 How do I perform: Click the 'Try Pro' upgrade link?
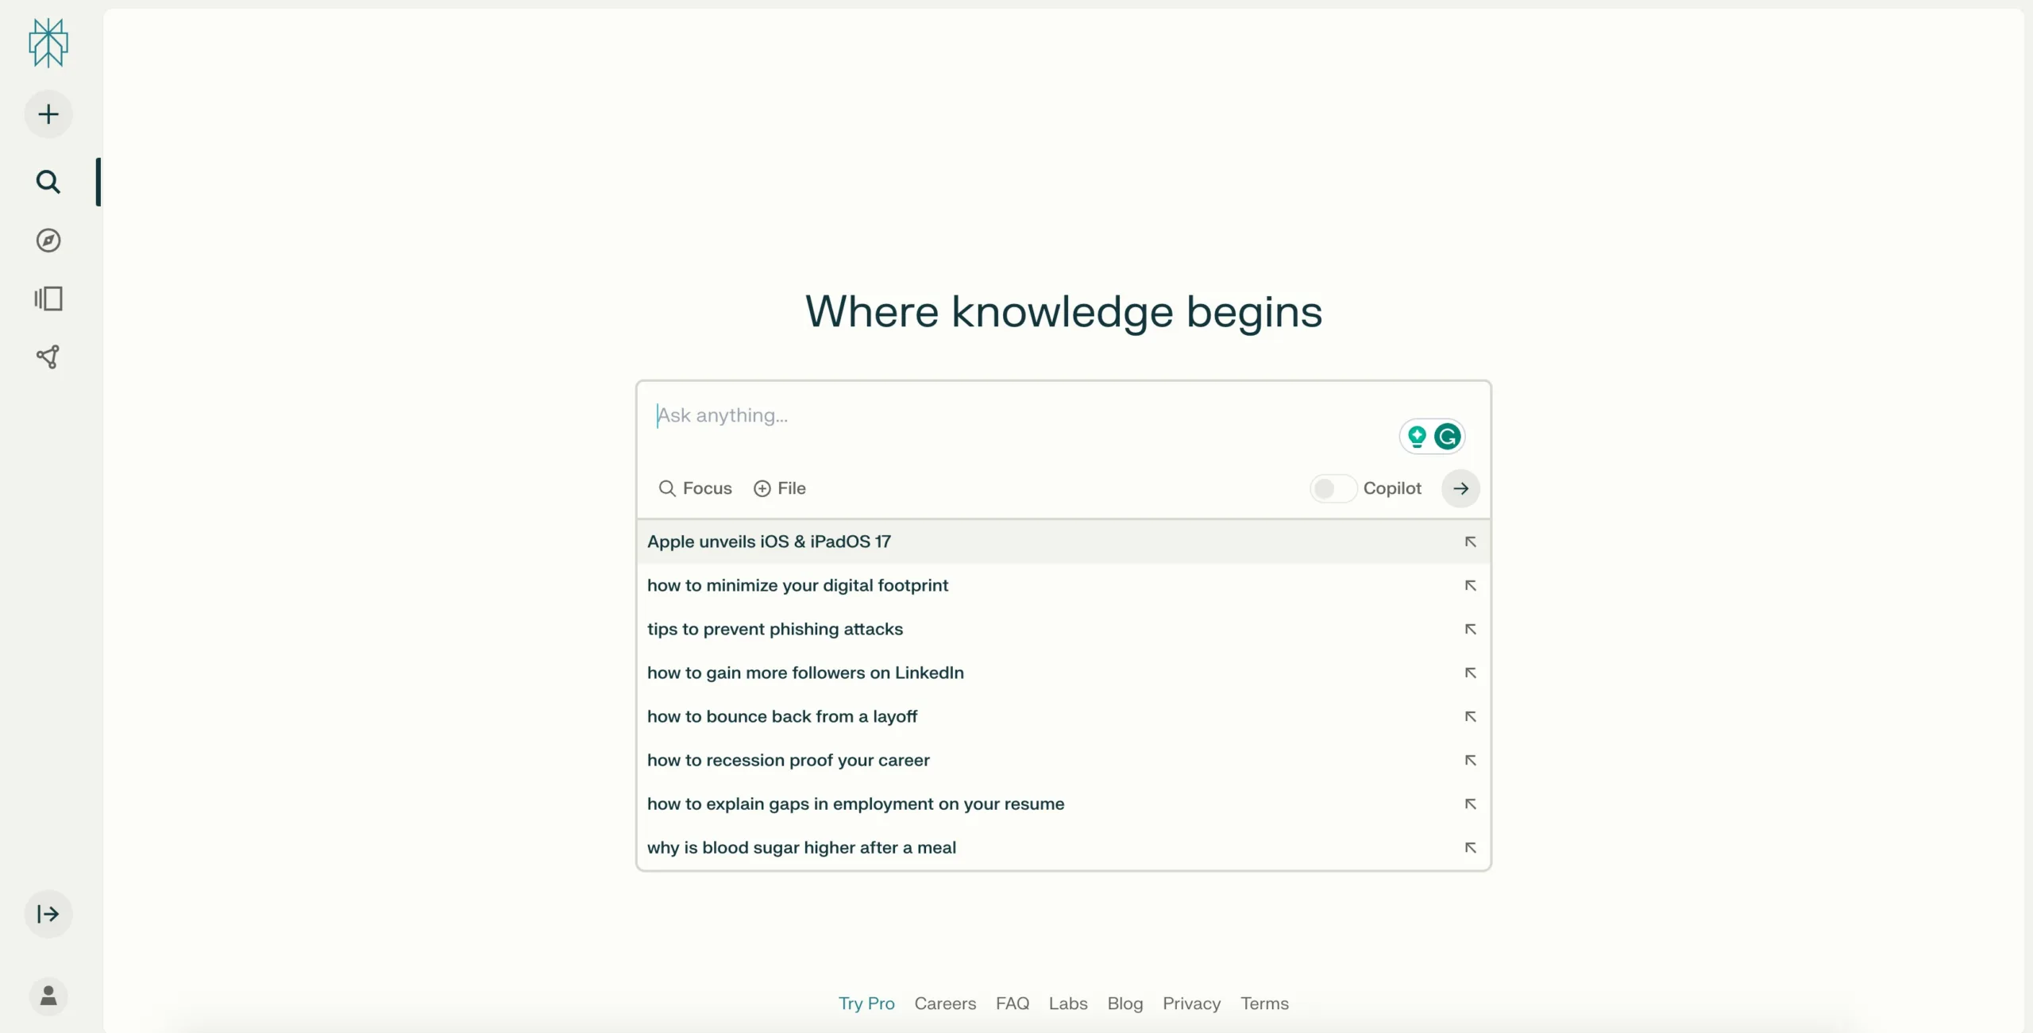(x=867, y=1003)
